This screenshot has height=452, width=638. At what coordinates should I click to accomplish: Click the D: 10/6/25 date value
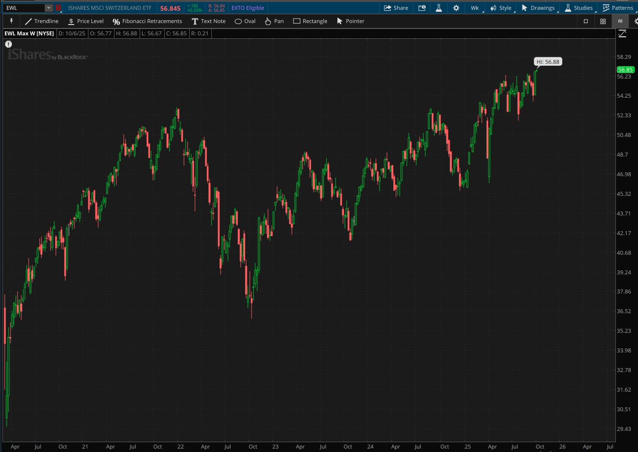(x=72, y=33)
